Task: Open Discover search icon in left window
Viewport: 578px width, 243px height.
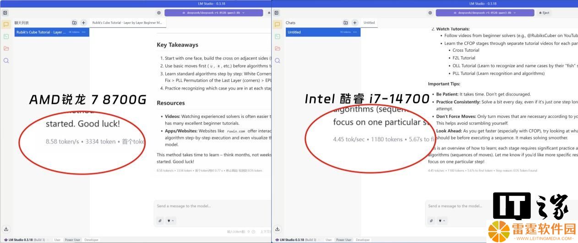Action: click(x=6, y=60)
